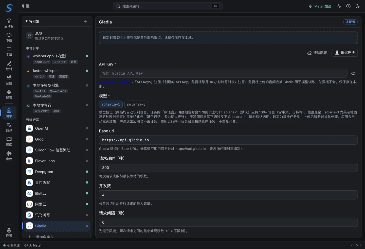Open the 词库 glossary sidebar icon
This screenshot has width=365, height=249.
[x=9, y=141]
